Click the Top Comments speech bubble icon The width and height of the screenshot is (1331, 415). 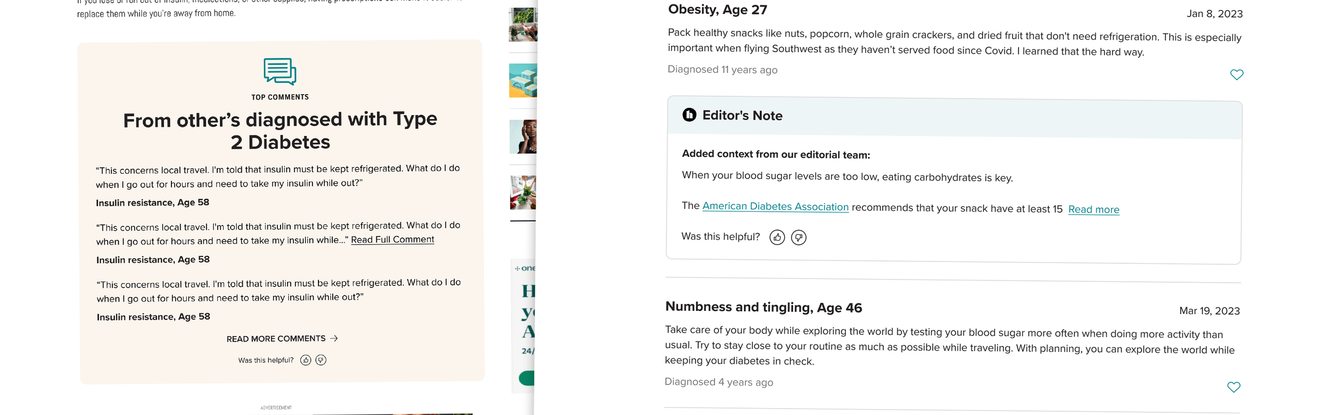[x=280, y=71]
